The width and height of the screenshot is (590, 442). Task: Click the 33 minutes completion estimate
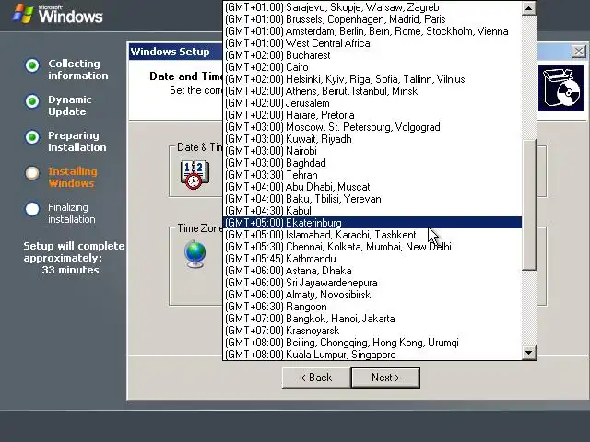[x=70, y=270]
